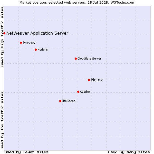The width and height of the screenshot is (154, 154).
Task: Click the 'used by many sites' axis label
Action: 129,152
